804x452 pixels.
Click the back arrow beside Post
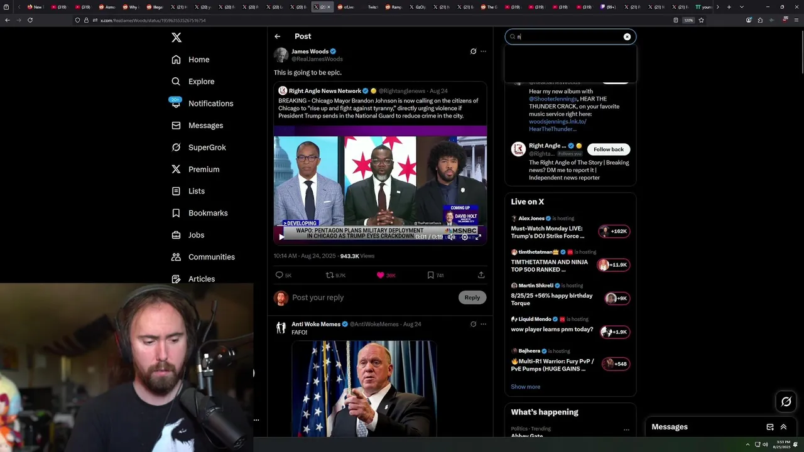[x=277, y=36]
